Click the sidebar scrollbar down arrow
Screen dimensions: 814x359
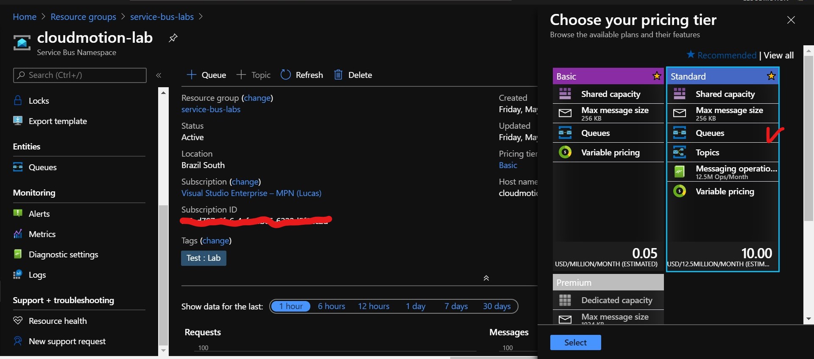coord(163,351)
